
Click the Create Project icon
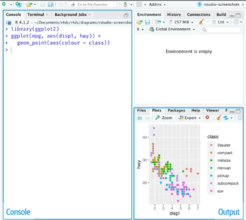tap(19, 4)
